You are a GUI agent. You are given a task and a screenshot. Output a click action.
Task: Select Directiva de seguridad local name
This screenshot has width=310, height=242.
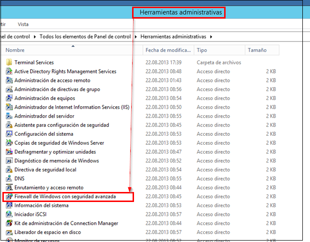coord(45,170)
